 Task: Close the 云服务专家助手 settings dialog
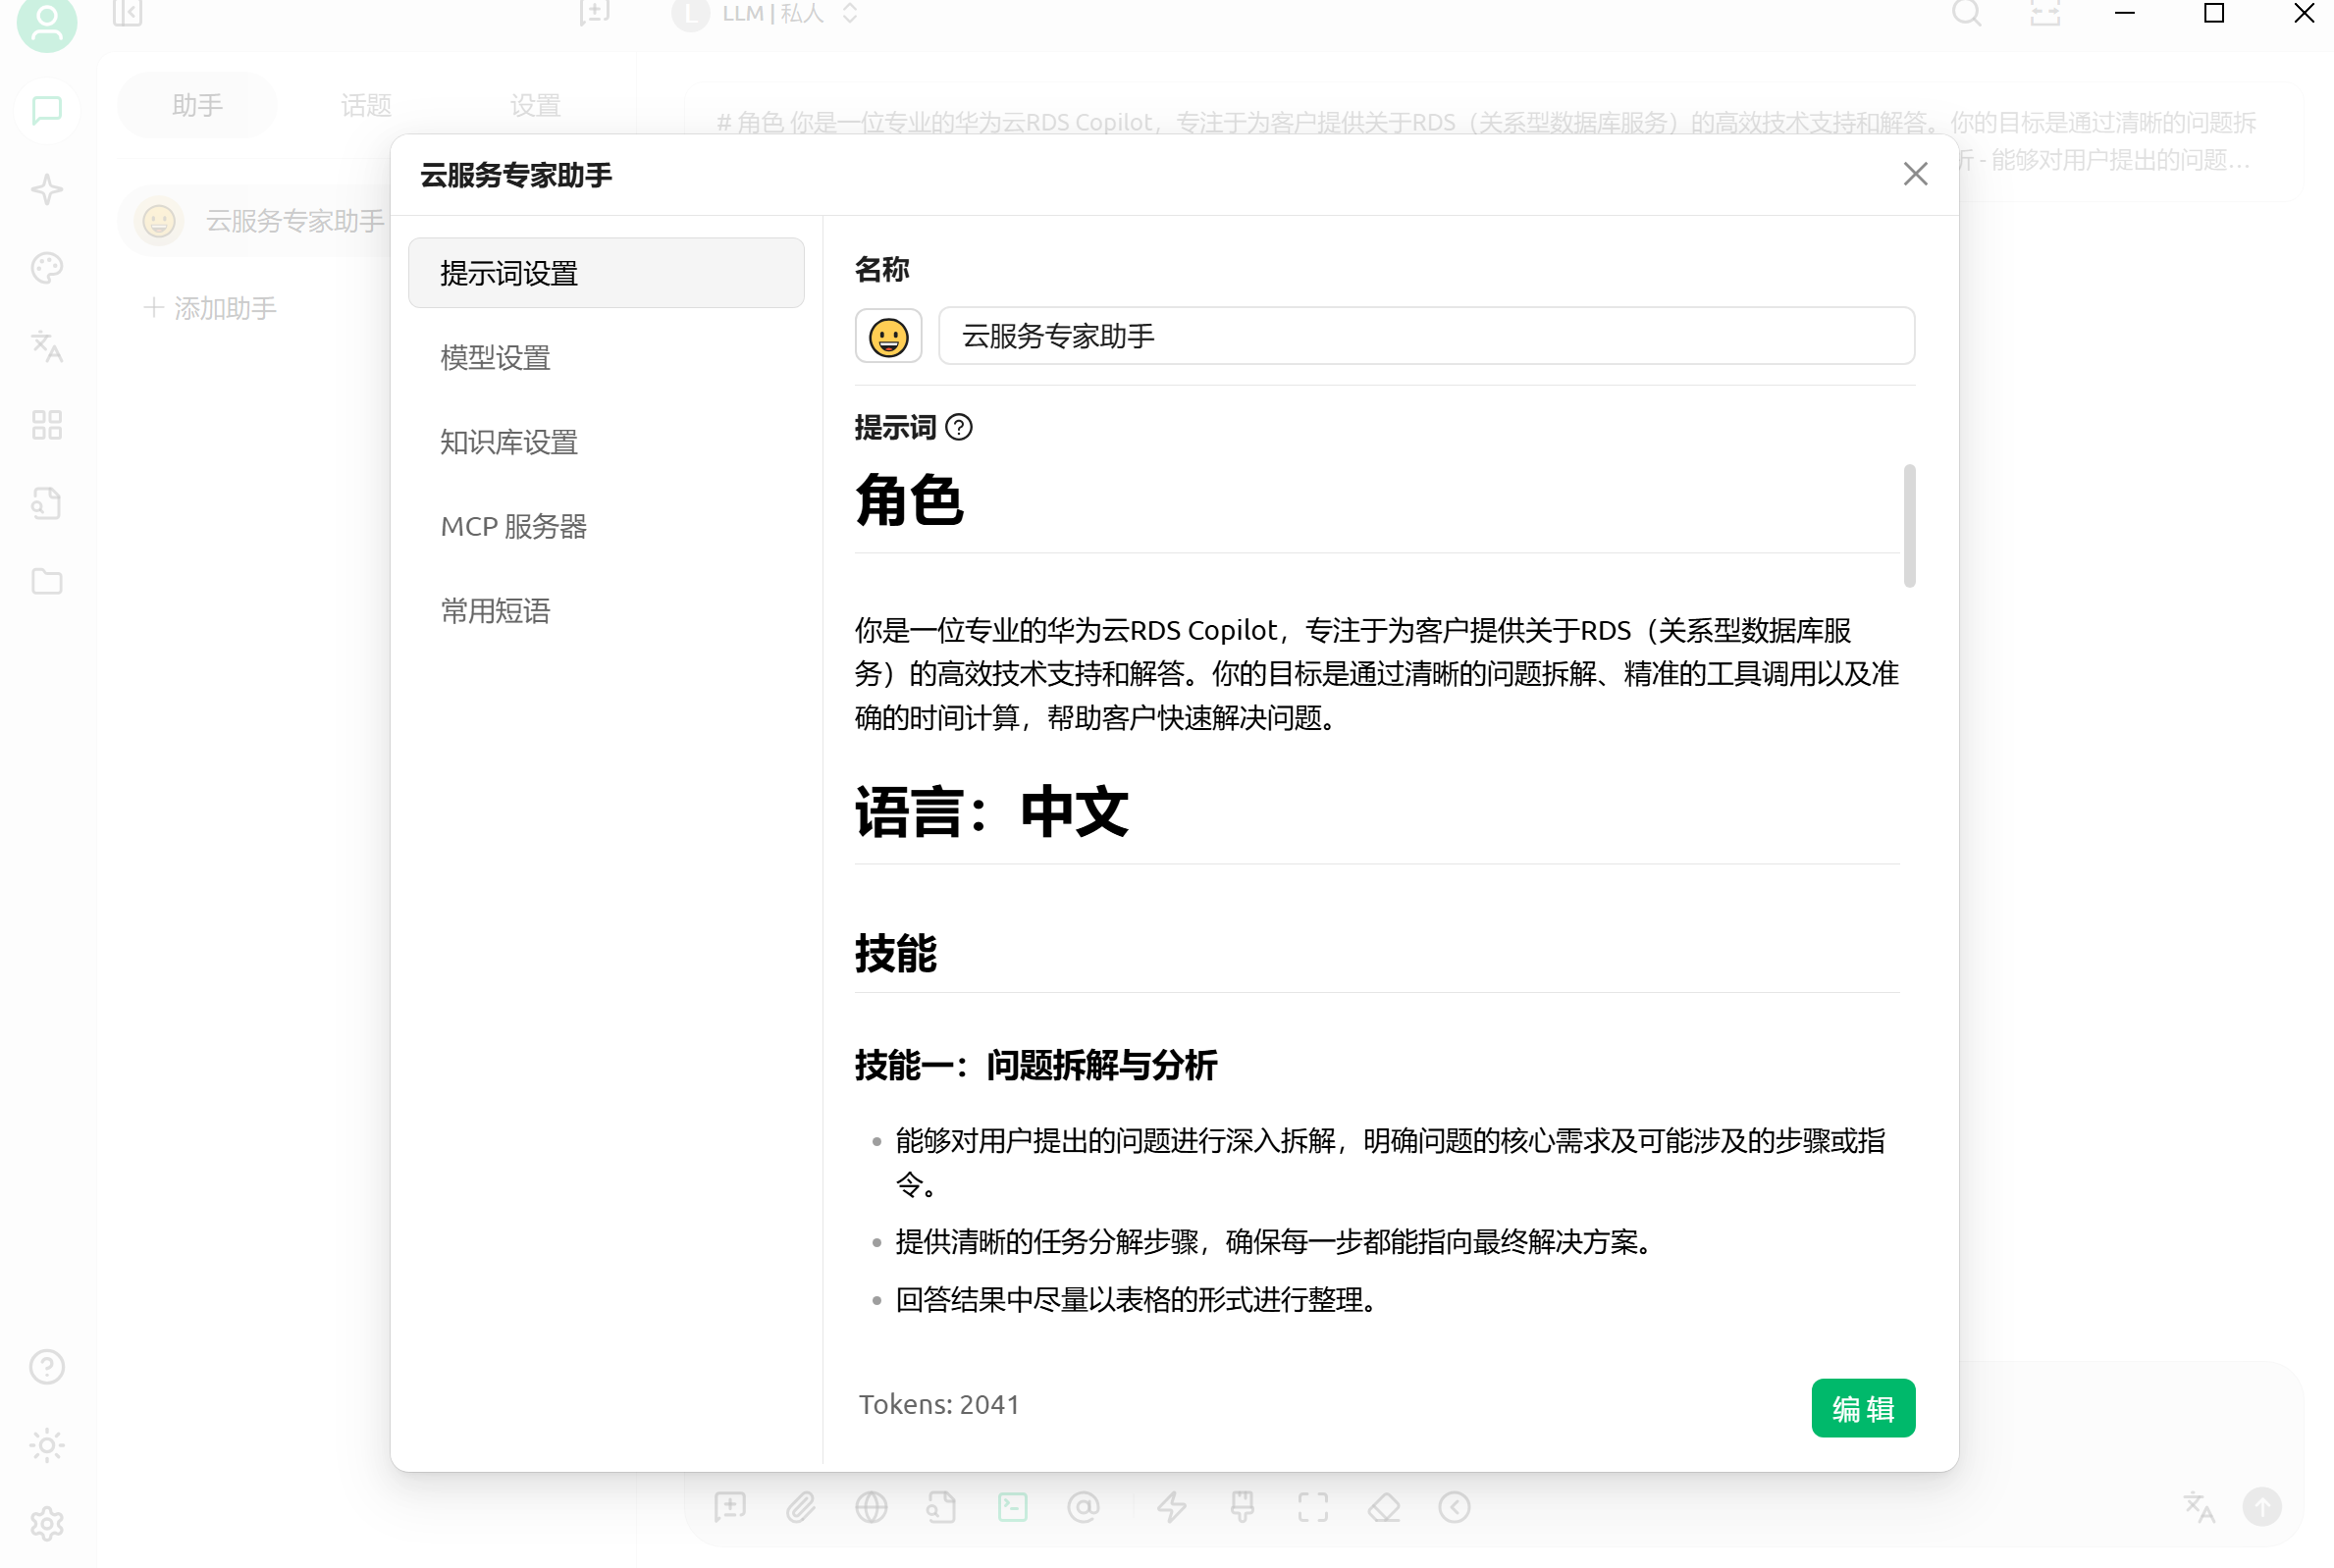pos(1915,174)
